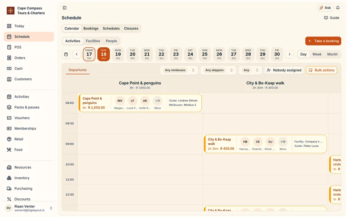Open Retail sidebar icon
Viewport: 347px width, 217px height.
tap(9, 139)
